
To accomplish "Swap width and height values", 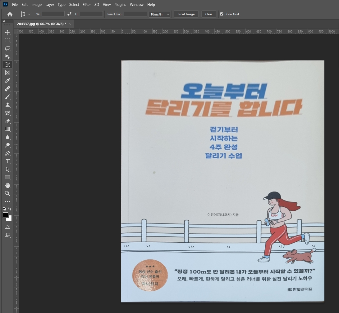I will pos(69,14).
